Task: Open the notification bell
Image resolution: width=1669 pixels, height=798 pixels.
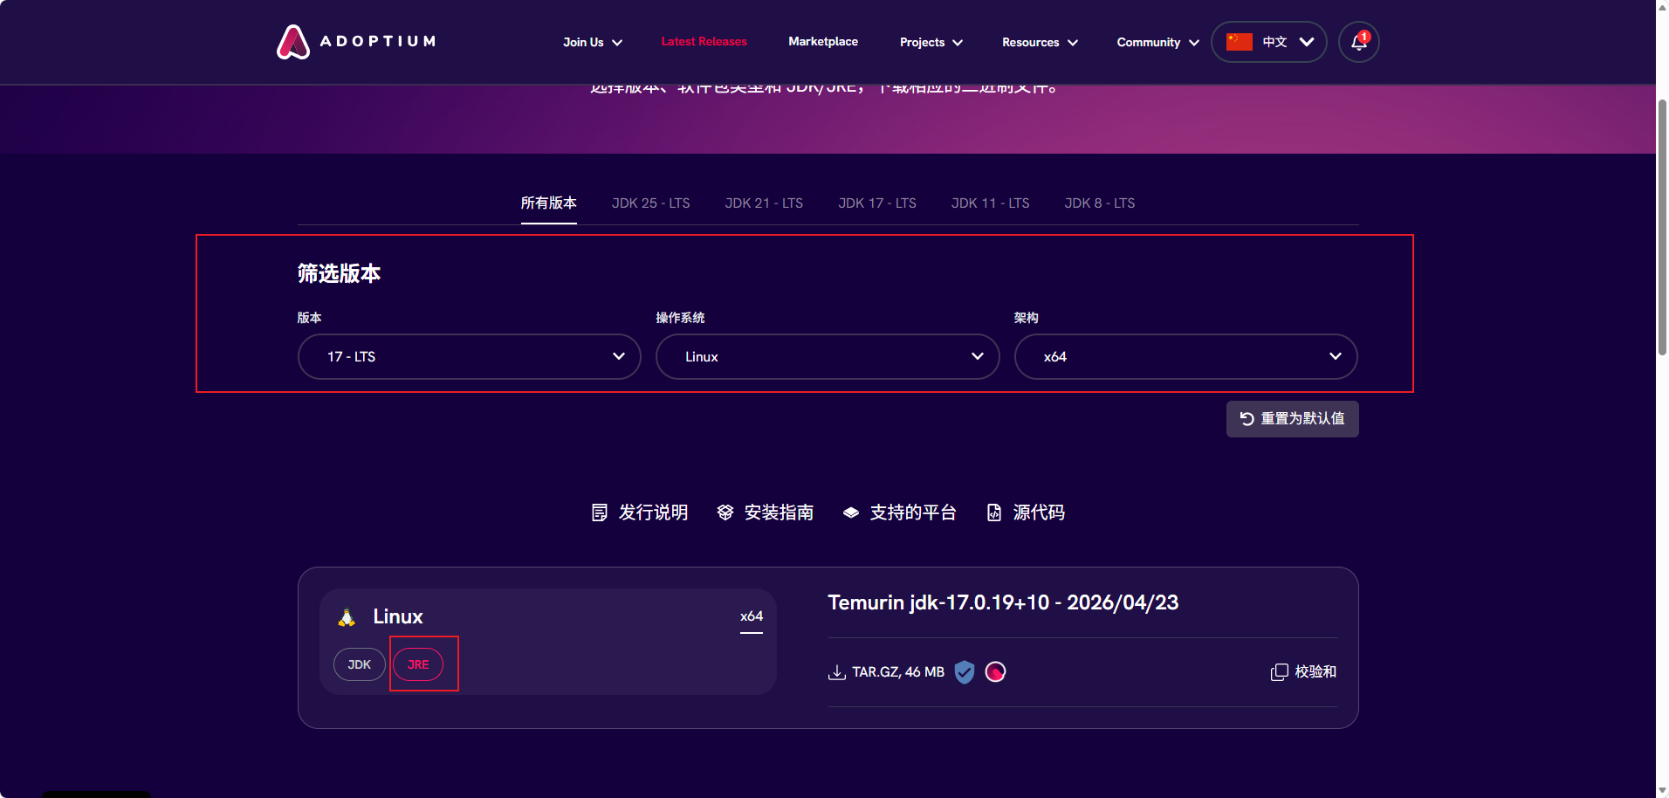Action: coord(1359,42)
